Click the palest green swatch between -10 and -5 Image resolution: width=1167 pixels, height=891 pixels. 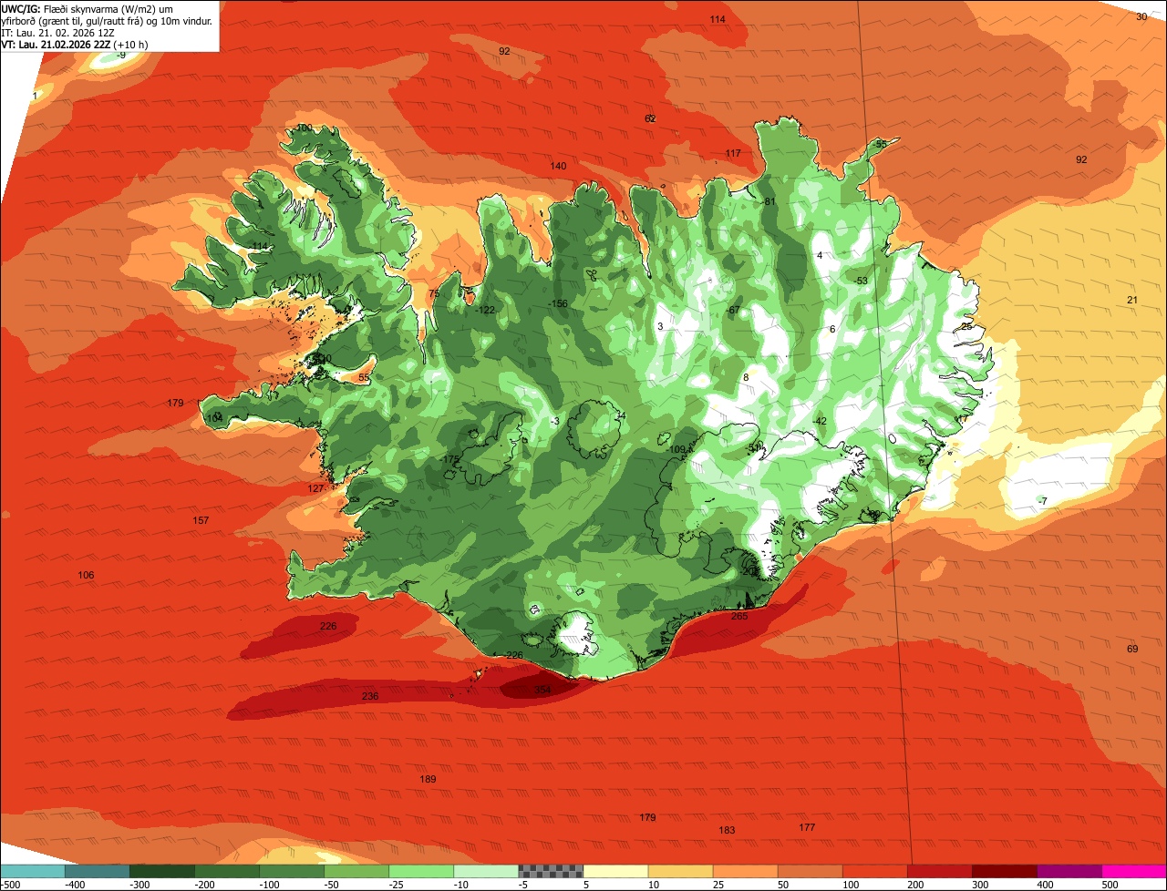[x=485, y=871]
